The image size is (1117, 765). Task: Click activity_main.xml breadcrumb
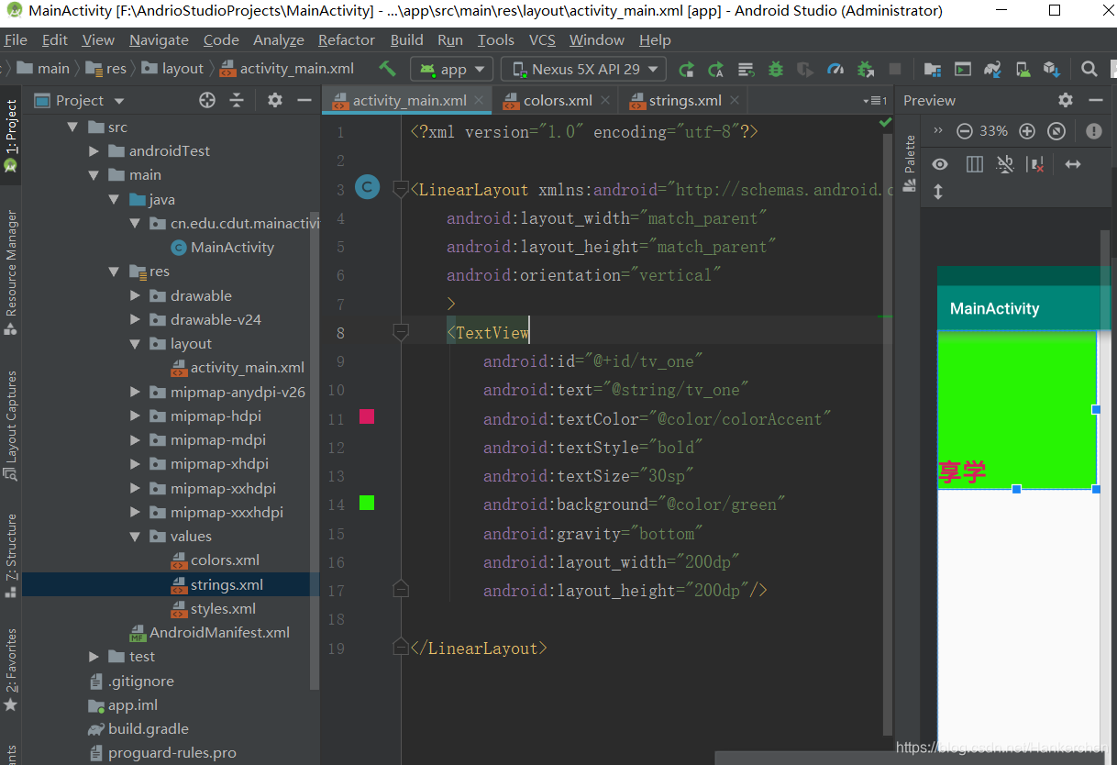click(287, 69)
